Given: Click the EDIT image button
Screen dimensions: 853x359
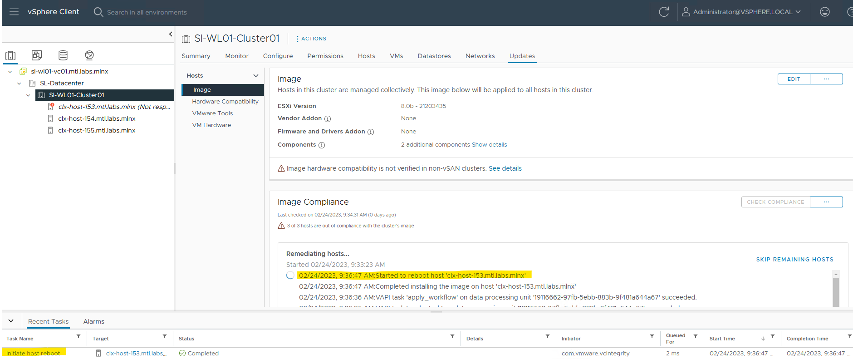Looking at the screenshot, I should (x=794, y=79).
